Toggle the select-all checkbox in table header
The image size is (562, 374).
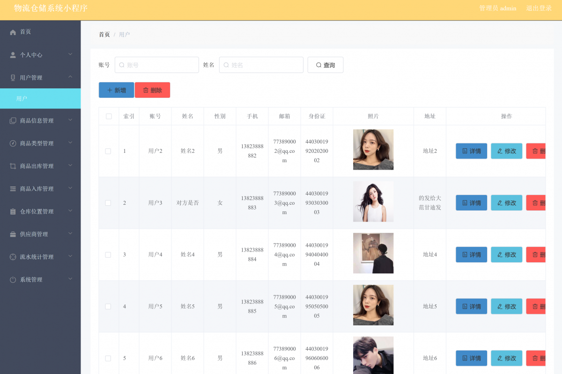point(109,116)
